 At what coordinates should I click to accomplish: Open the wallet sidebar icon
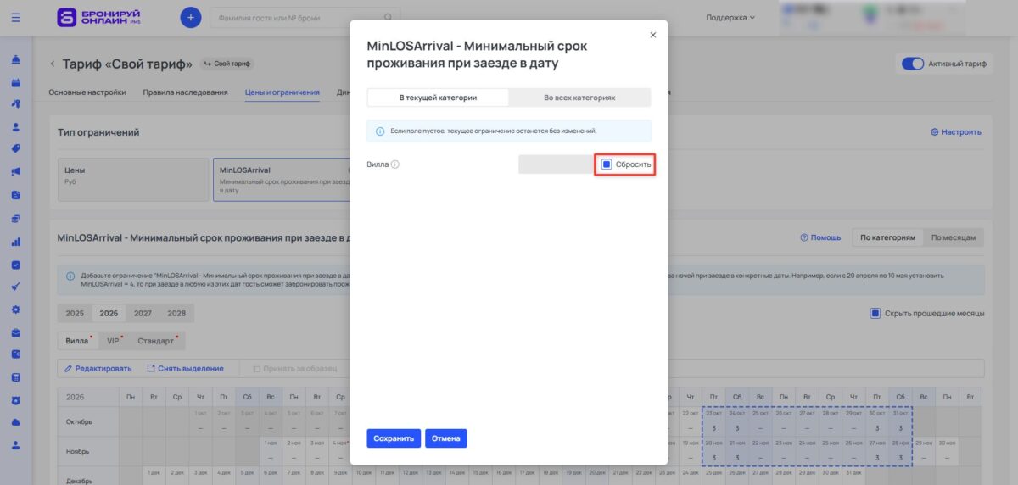click(x=16, y=354)
